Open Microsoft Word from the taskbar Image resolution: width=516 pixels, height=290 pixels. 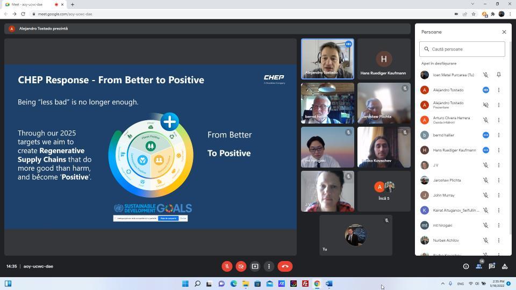tap(329, 284)
